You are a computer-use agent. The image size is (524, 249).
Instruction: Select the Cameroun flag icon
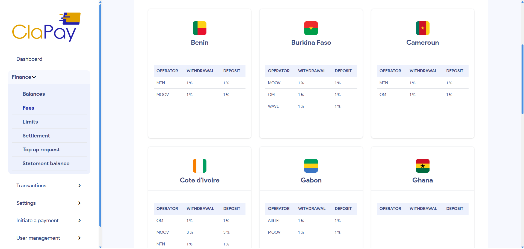(x=422, y=28)
